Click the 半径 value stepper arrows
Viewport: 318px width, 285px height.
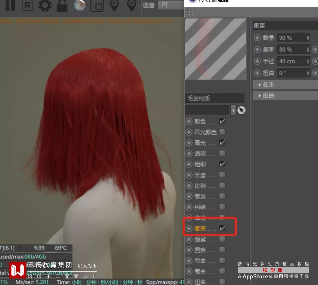pos(308,62)
